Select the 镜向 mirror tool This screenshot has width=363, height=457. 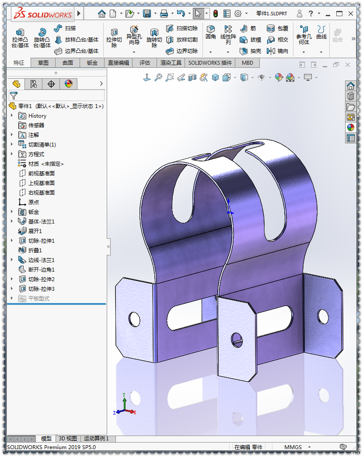[x=278, y=51]
